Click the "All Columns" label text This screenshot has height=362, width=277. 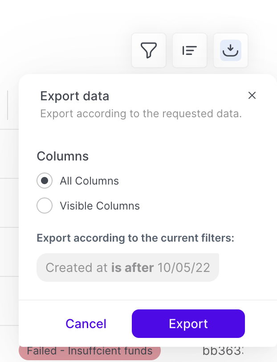coord(89,181)
